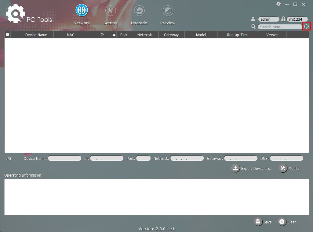Click the password field showing ms1234

(297, 19)
